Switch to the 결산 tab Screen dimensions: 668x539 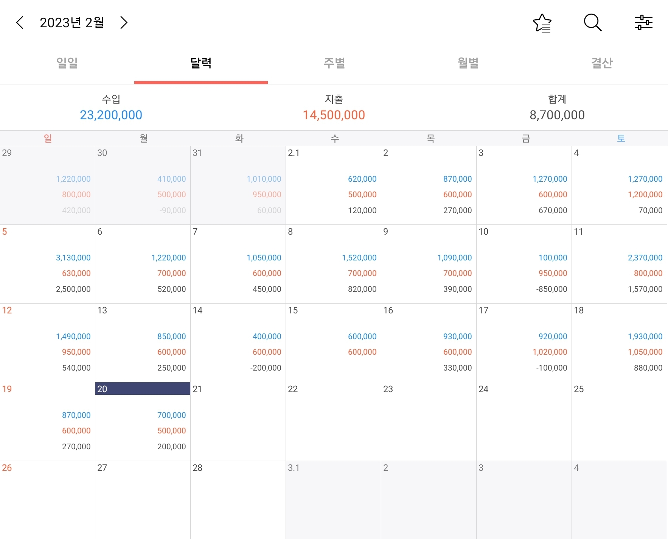coord(602,63)
